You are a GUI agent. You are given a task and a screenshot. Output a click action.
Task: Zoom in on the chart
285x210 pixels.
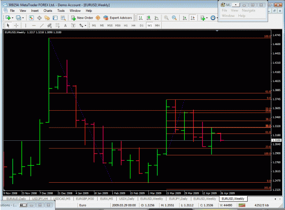point(166,18)
